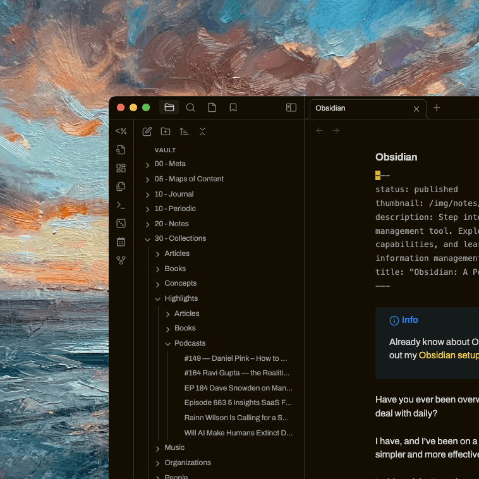
Task: Expand Articles folder directly under Collections
Action: tap(157, 254)
